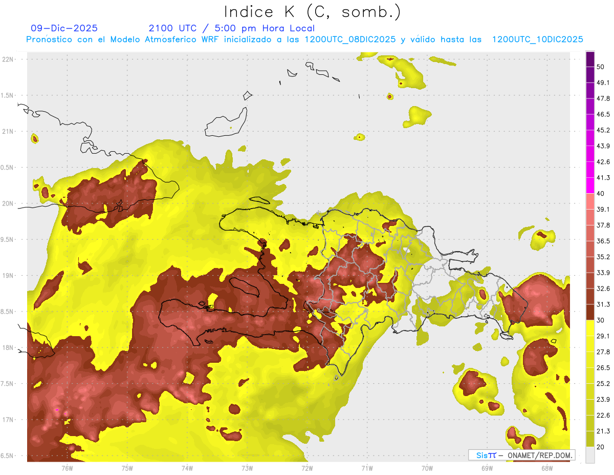The image size is (614, 475).
Task: Click the legend value "31.3"
Action: click(x=603, y=304)
